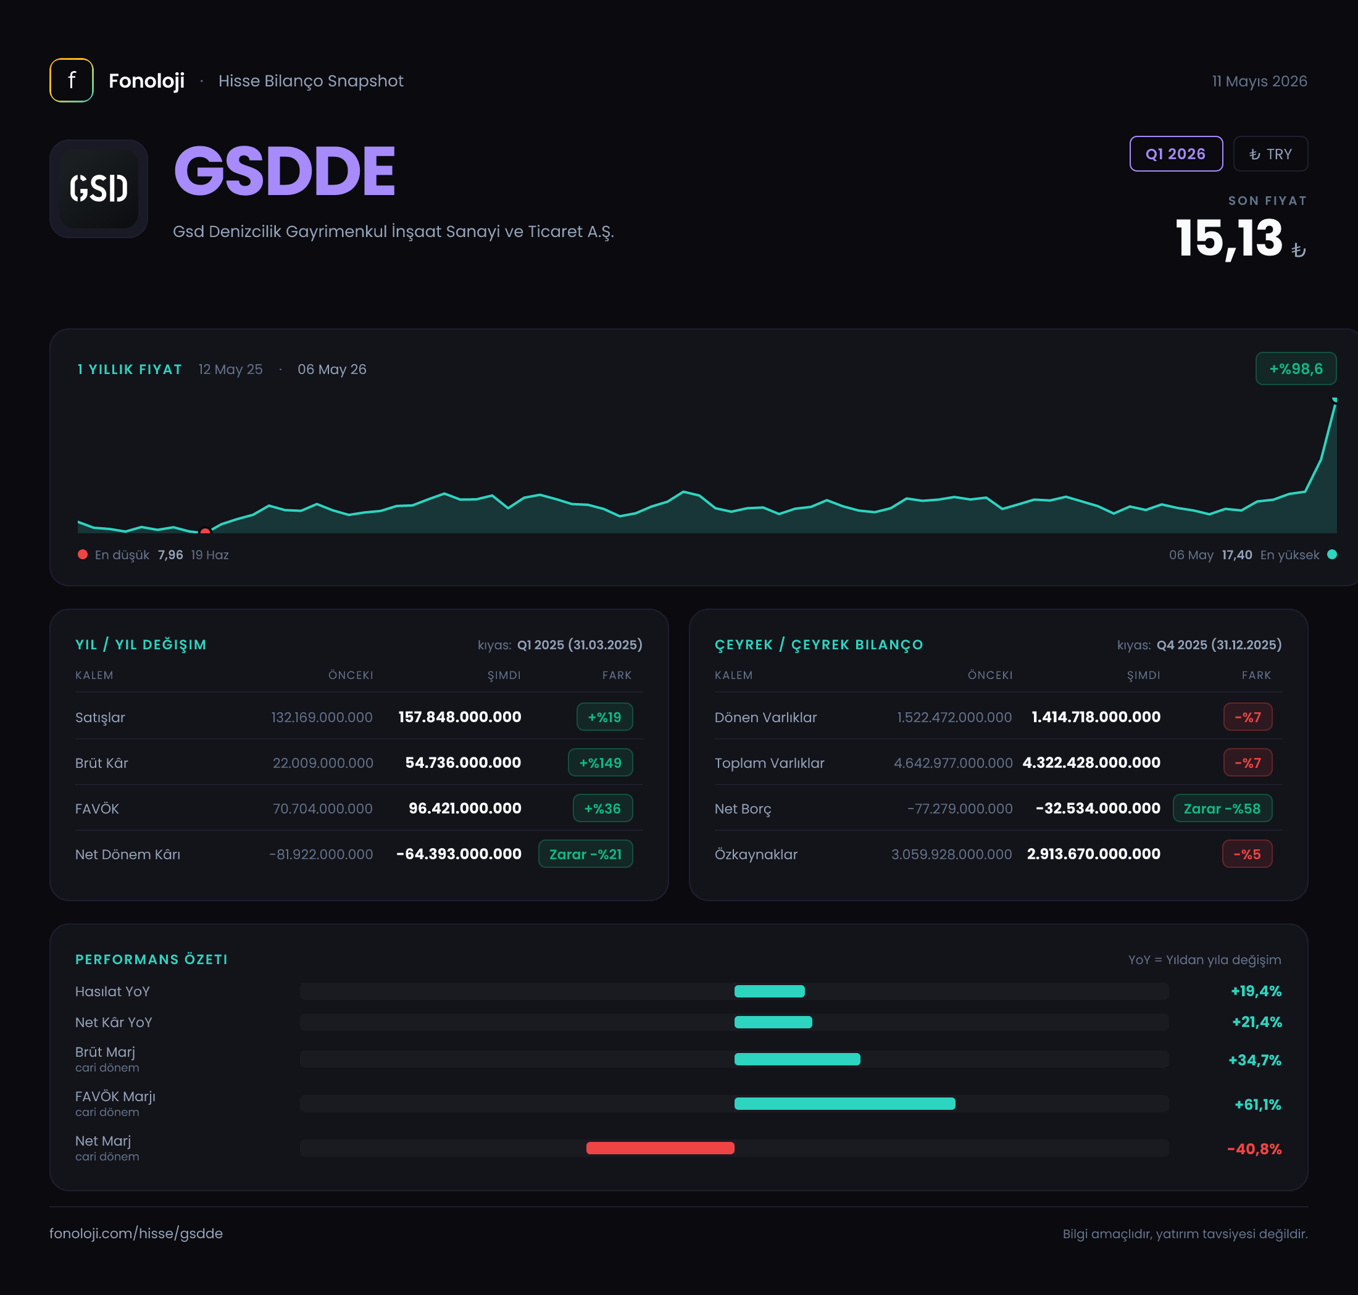Click the +%98,6 yearly change badge
The height and width of the screenshot is (1295, 1358).
(1296, 369)
